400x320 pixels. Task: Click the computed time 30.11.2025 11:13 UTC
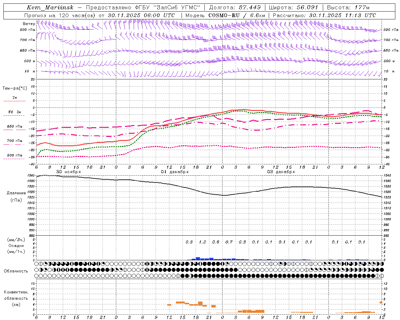click(x=342, y=15)
